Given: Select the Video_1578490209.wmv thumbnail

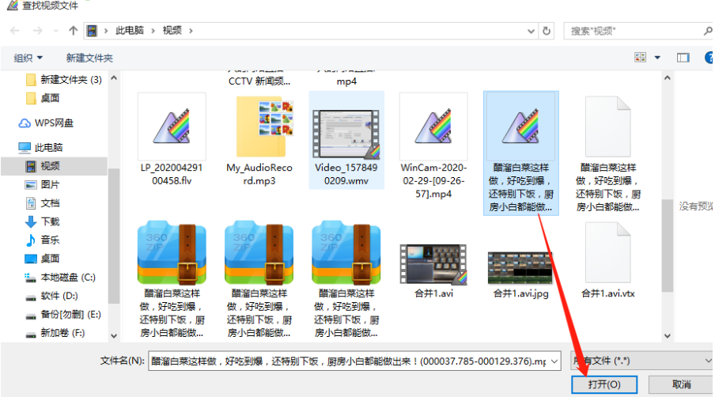Looking at the screenshot, I should click(346, 134).
